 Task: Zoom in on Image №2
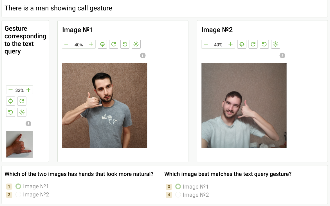(230, 44)
